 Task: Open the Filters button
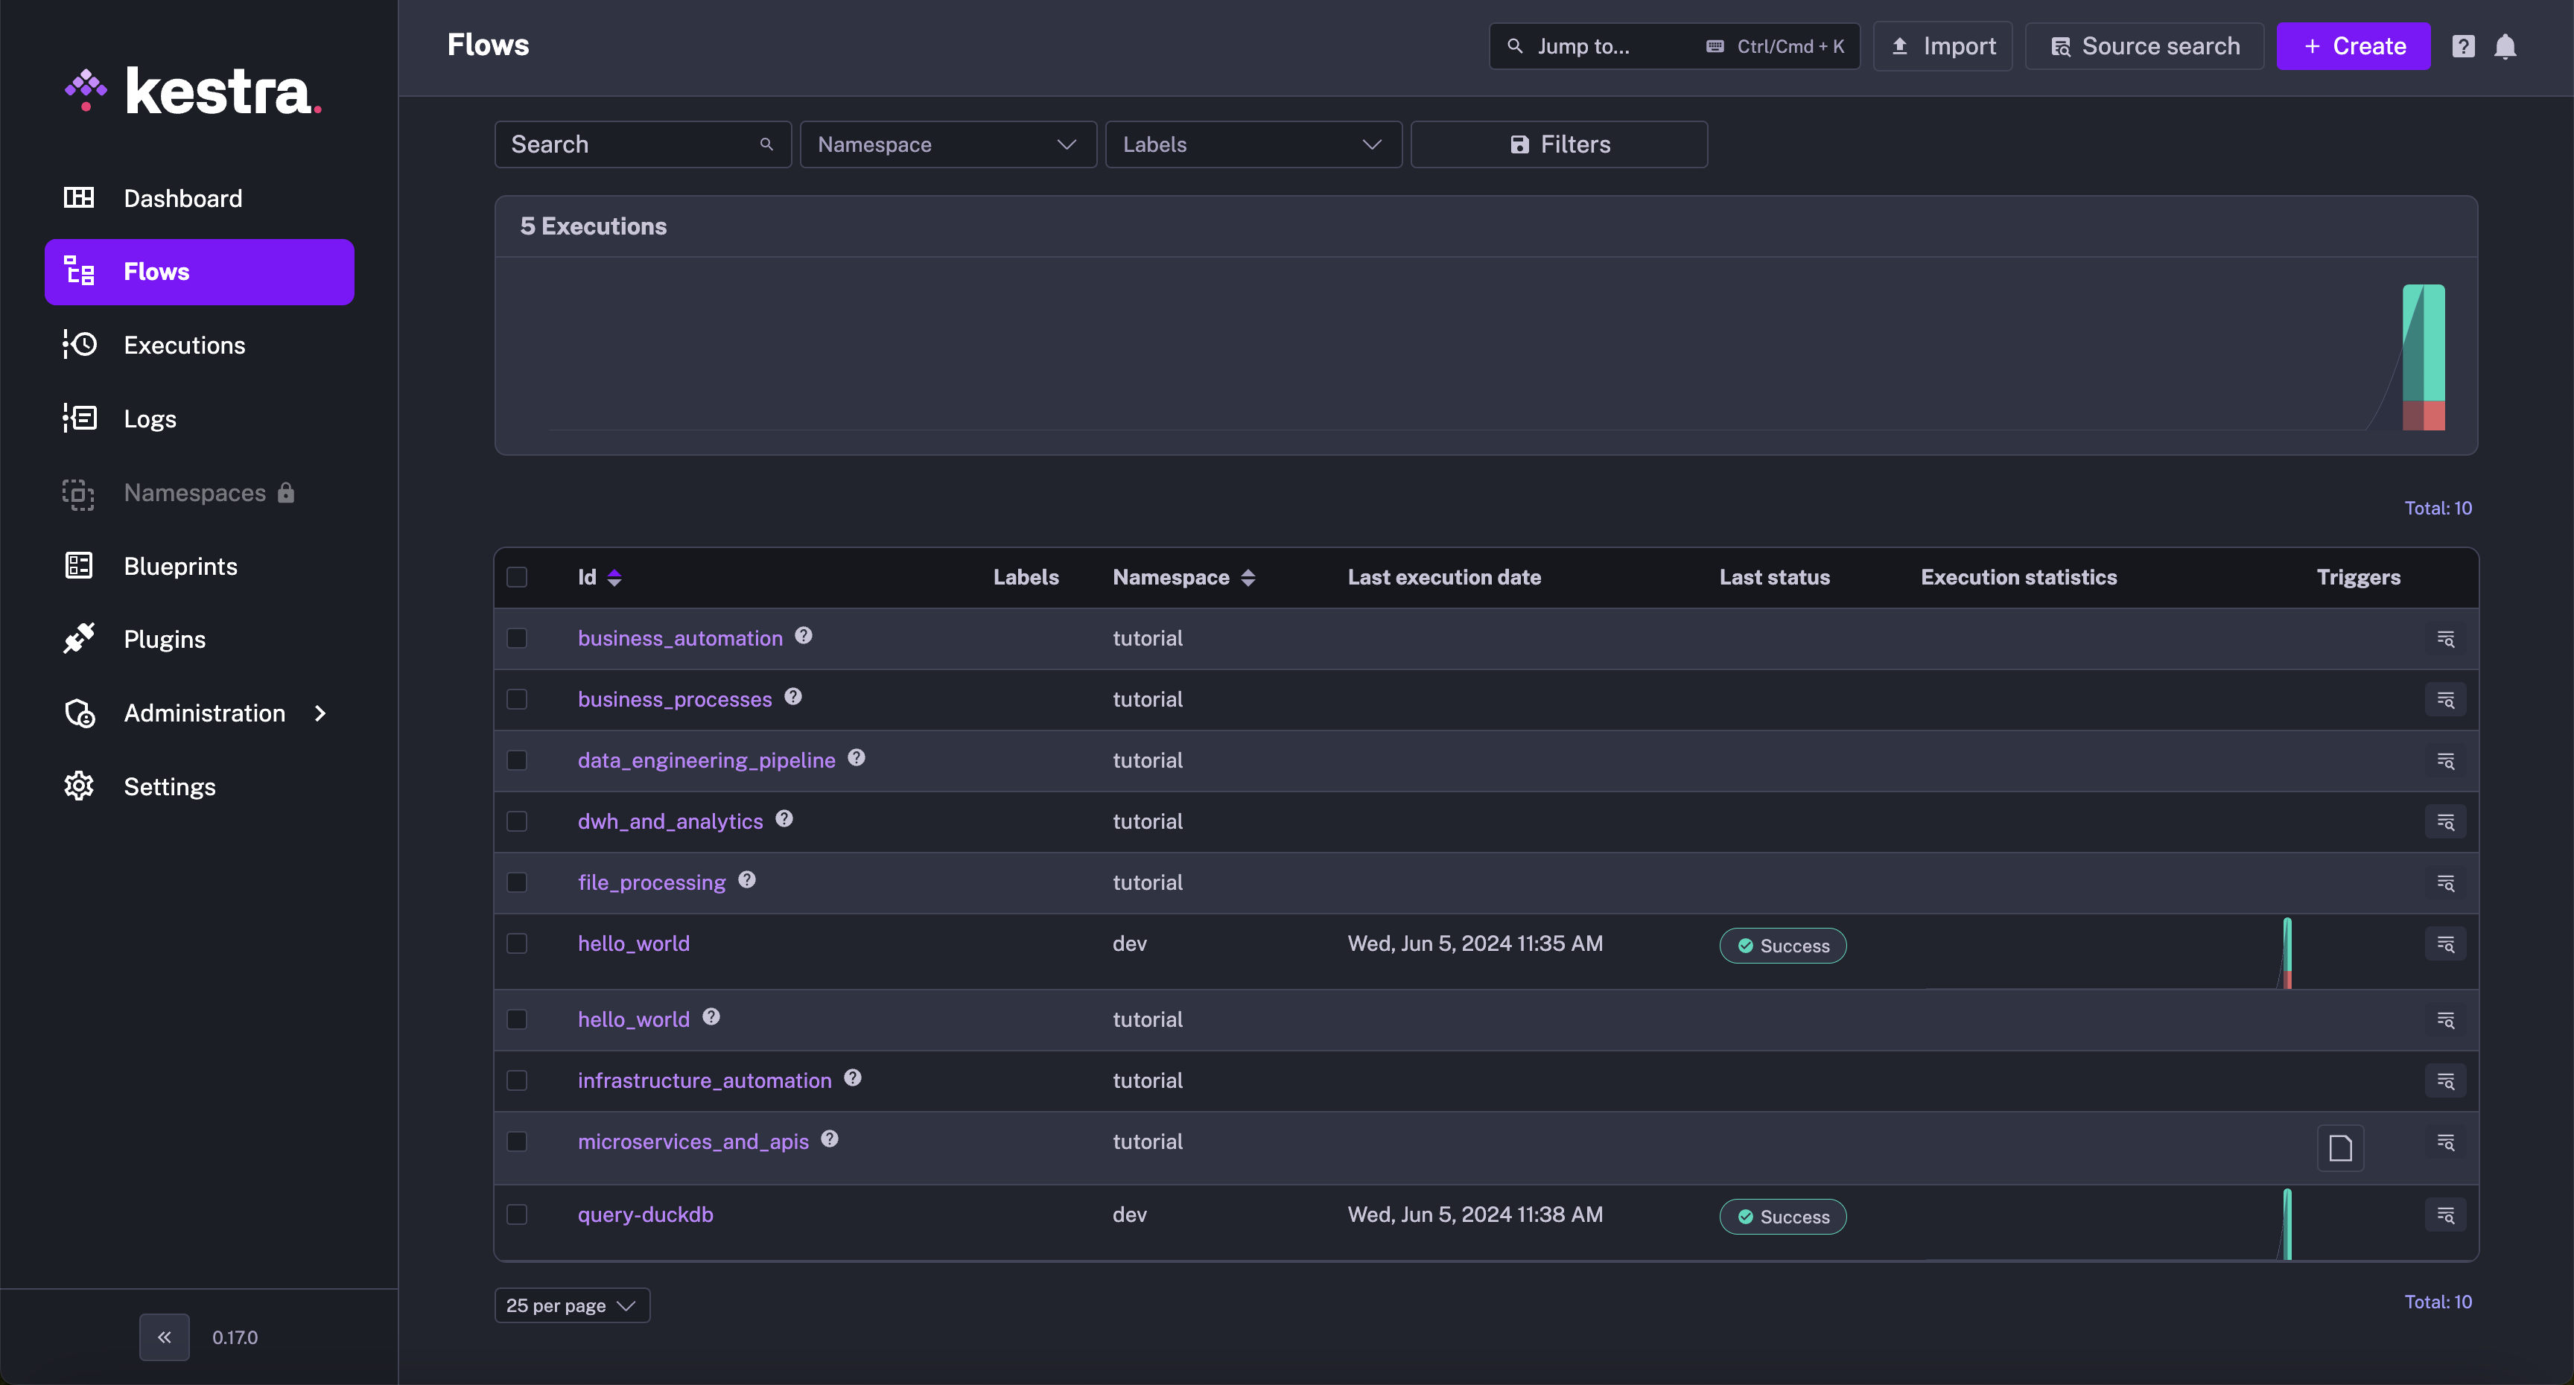click(x=1559, y=145)
